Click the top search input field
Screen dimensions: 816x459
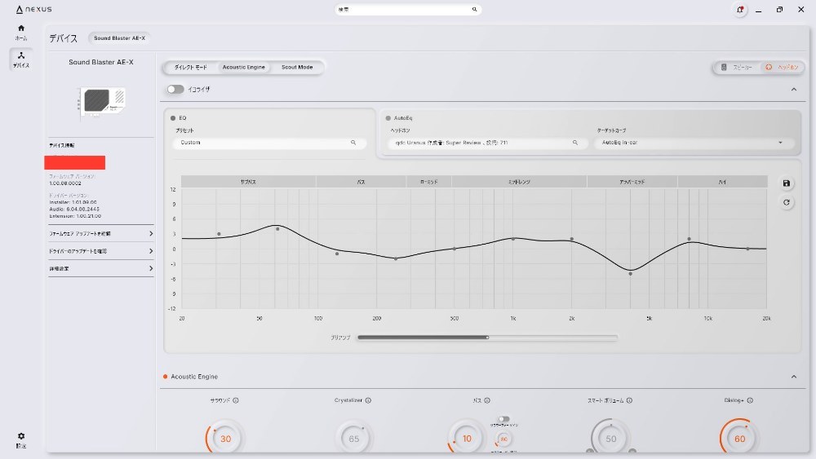pos(408,9)
